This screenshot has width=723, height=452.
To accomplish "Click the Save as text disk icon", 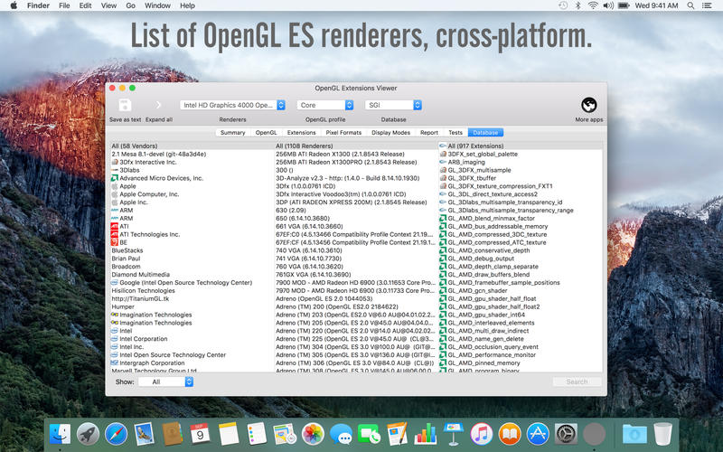I will (125, 105).
